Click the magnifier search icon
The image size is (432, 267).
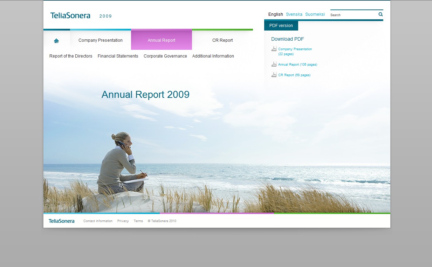(380, 14)
